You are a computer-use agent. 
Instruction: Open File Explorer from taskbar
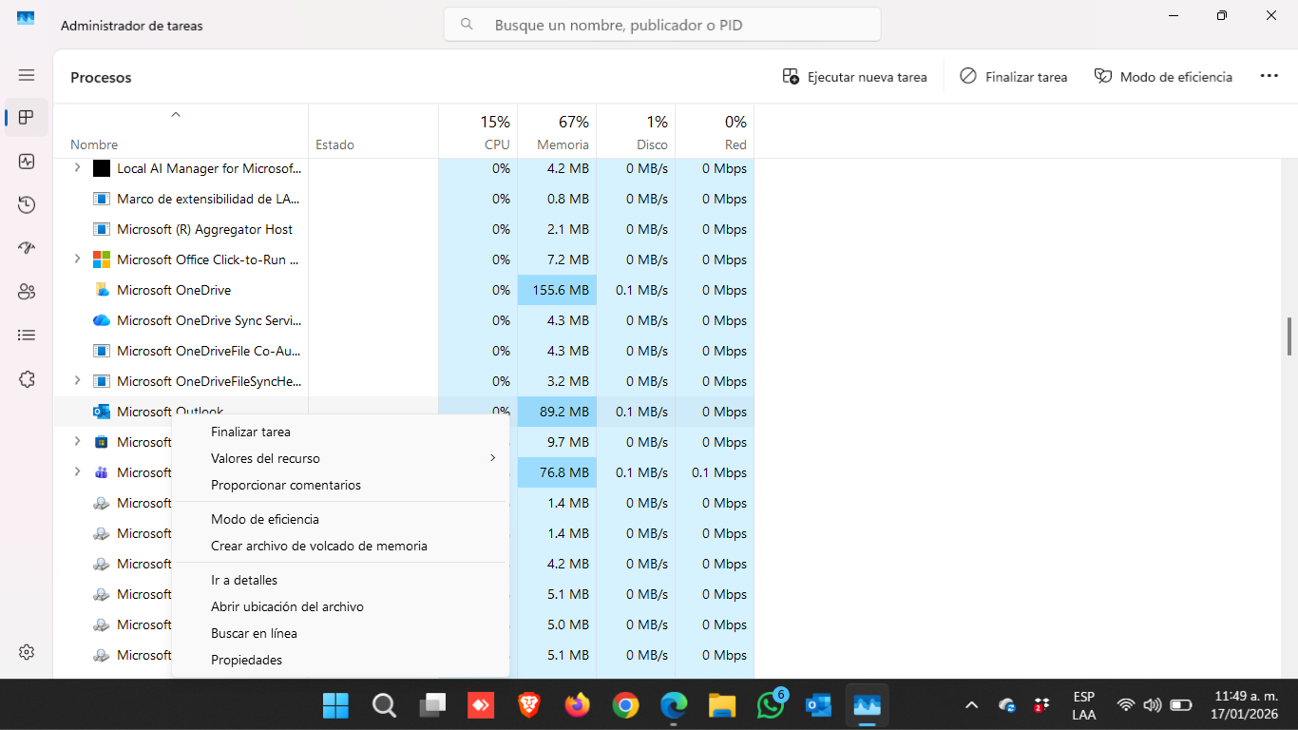point(722,705)
